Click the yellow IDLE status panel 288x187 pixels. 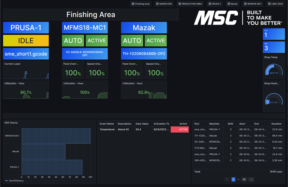click(x=26, y=41)
